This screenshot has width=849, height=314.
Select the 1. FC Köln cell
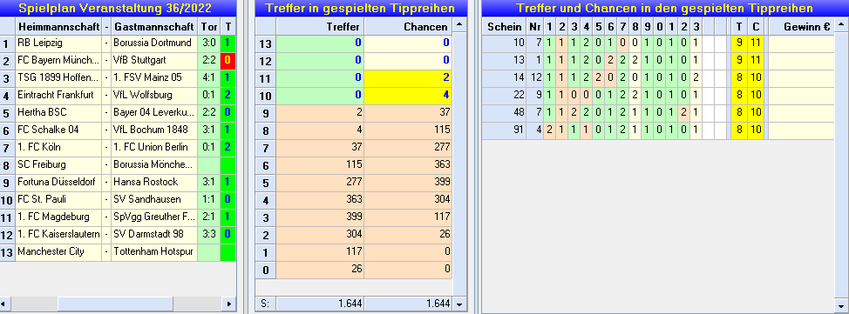tap(58, 147)
